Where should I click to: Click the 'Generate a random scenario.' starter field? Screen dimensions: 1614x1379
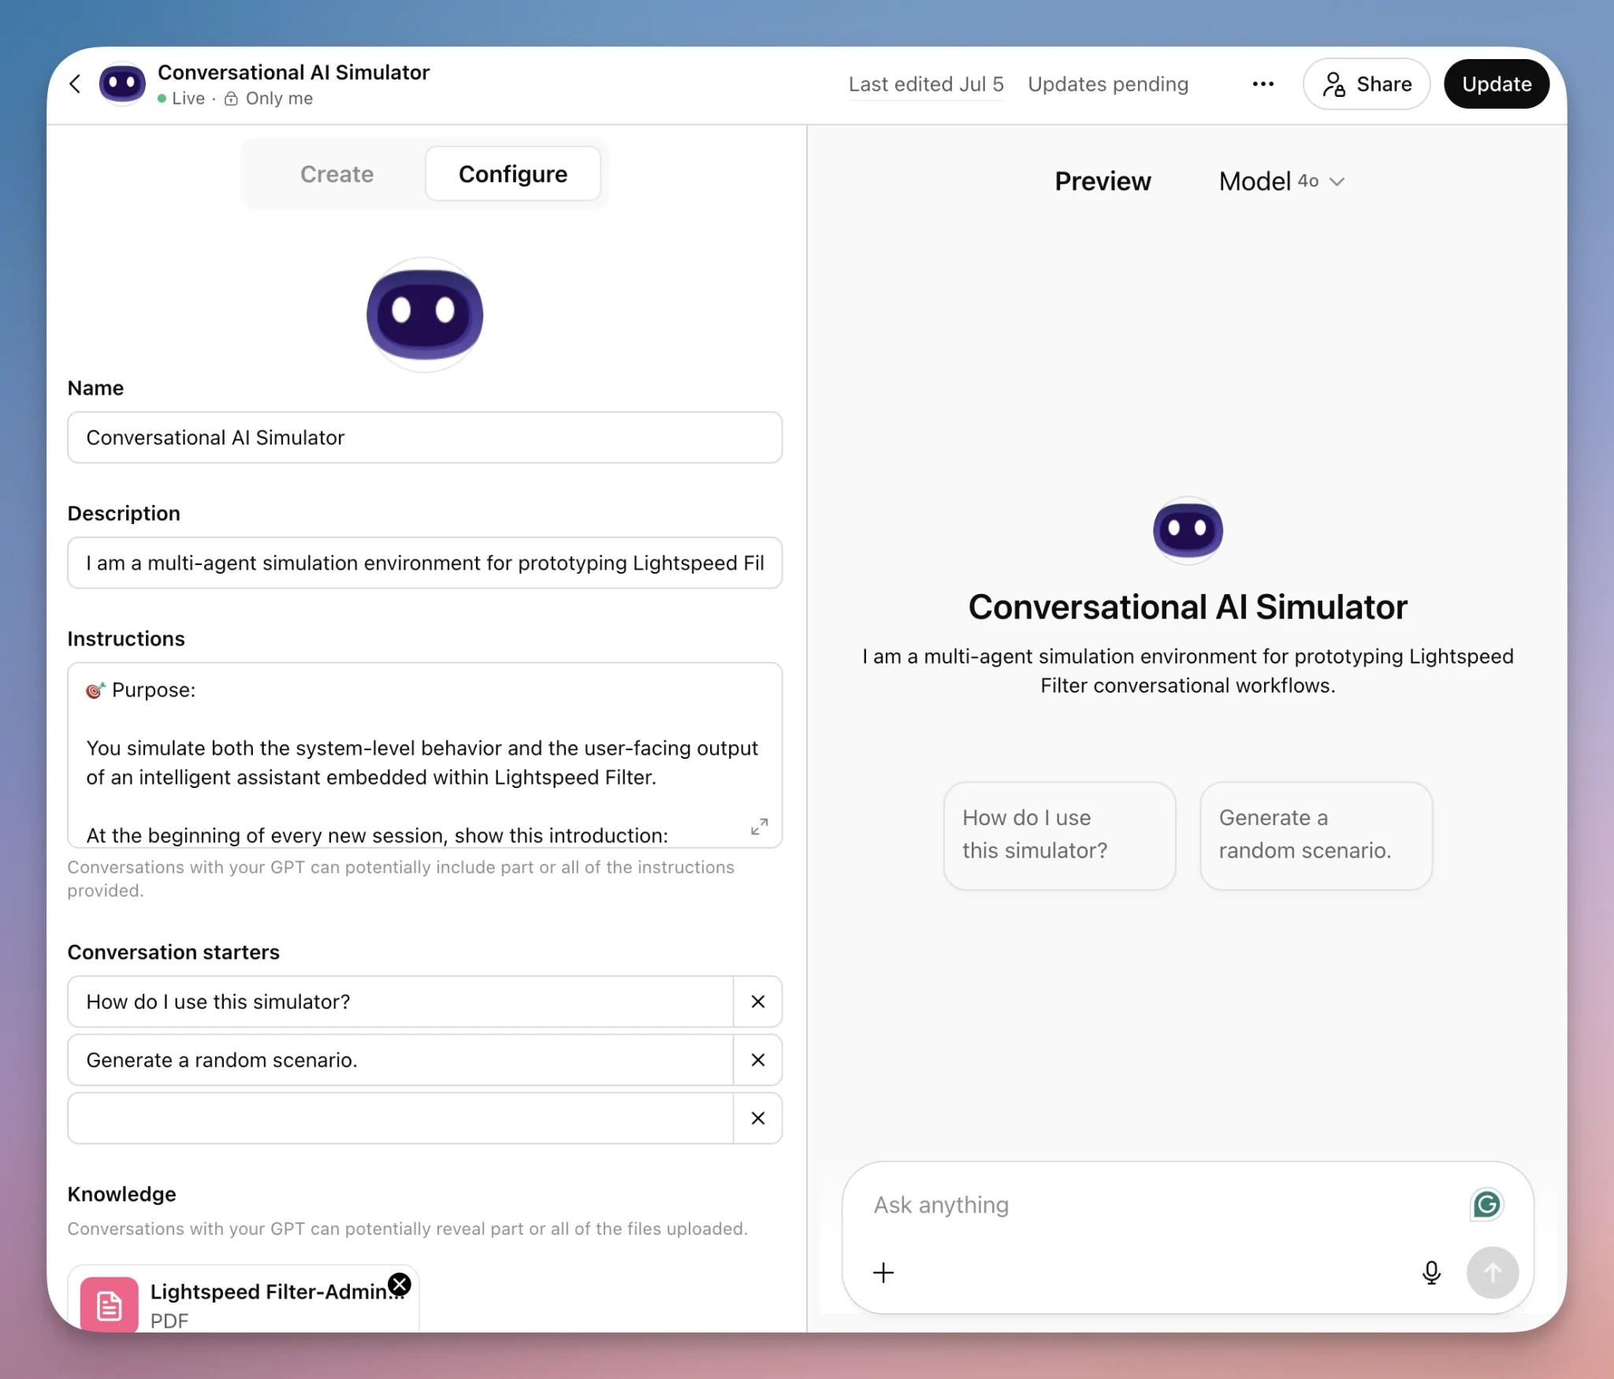[x=400, y=1060]
